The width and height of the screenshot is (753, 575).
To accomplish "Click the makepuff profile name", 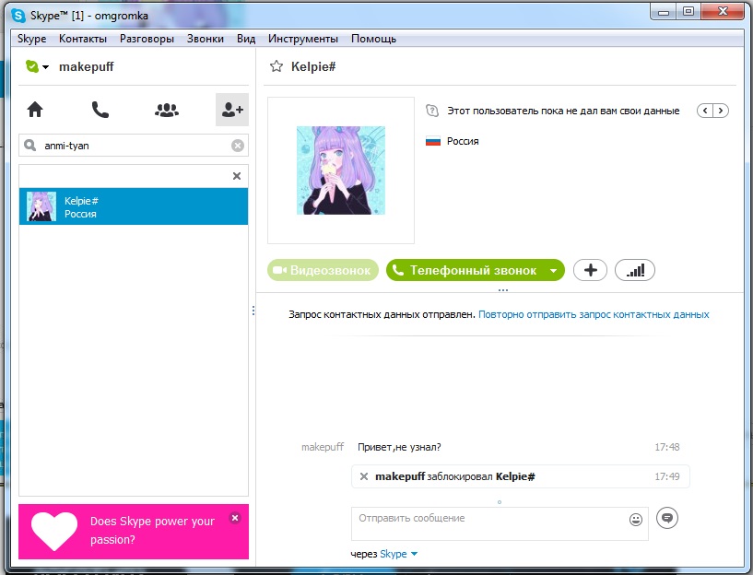I will click(x=87, y=66).
